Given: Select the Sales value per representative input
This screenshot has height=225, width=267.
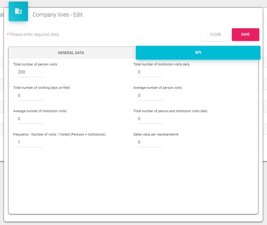Looking at the screenshot, I should click(x=150, y=142).
